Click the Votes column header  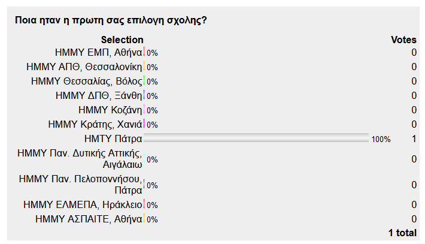point(403,40)
